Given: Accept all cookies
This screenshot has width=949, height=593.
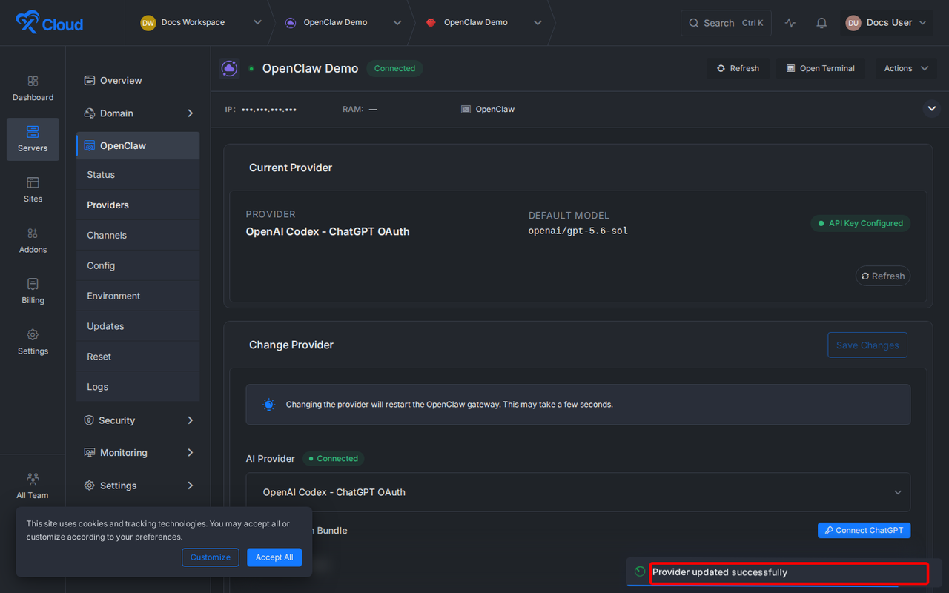Looking at the screenshot, I should pyautogui.click(x=274, y=557).
